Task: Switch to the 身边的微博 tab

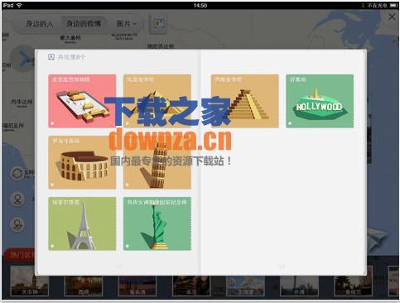Action: coord(84,24)
